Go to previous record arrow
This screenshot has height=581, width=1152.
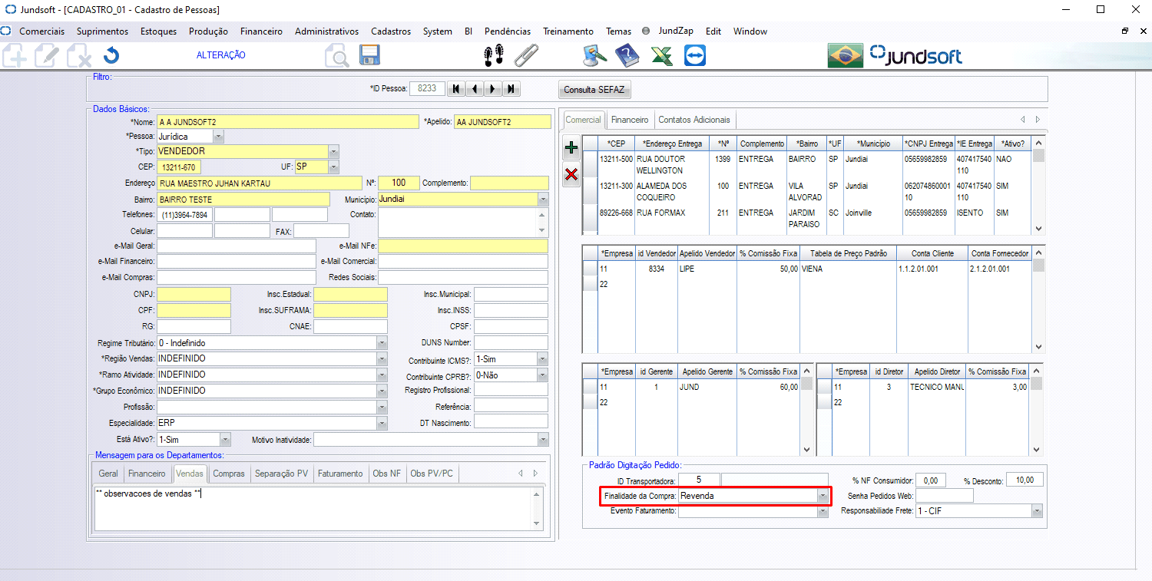(x=474, y=89)
